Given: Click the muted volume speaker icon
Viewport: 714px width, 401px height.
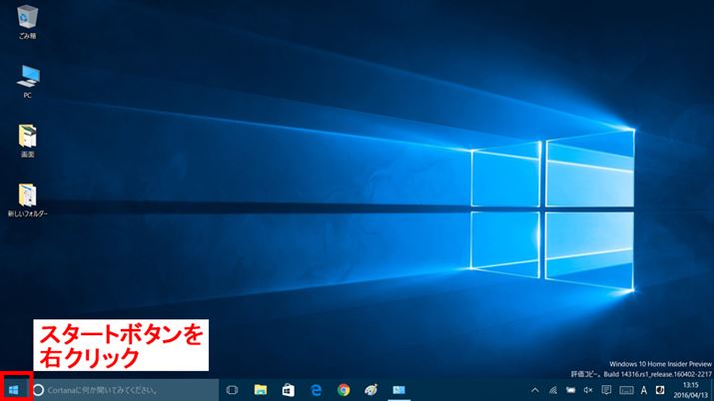Looking at the screenshot, I should 588,390.
